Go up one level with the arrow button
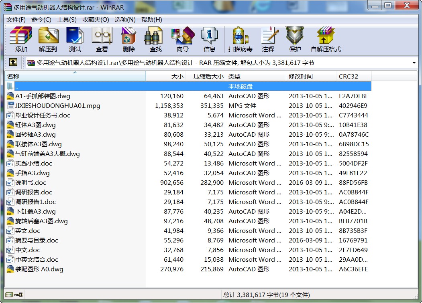 pyautogui.click(x=13, y=63)
